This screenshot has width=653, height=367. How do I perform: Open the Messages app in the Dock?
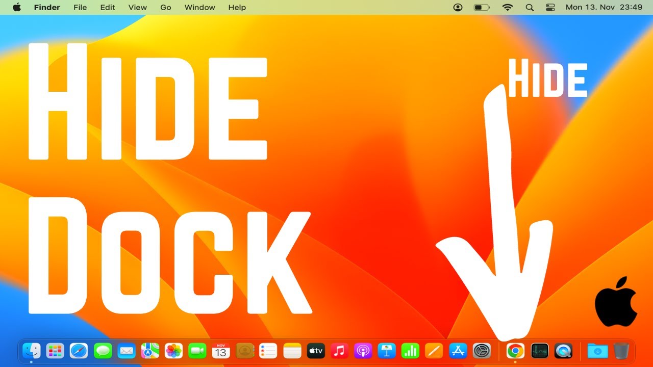[103, 351]
